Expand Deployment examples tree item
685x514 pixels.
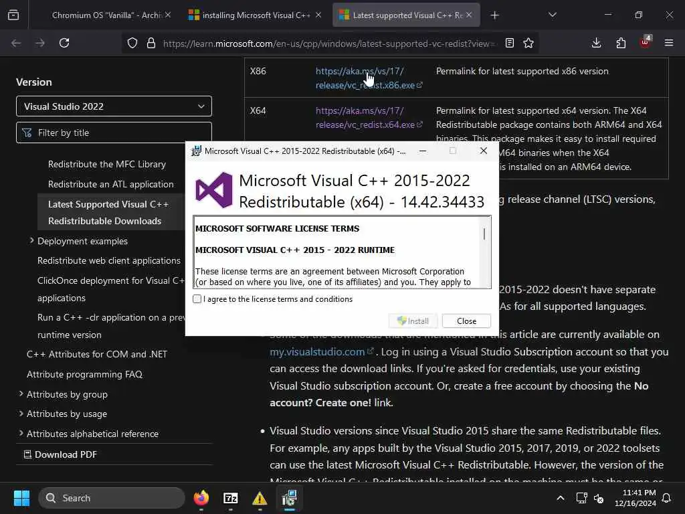tap(31, 241)
